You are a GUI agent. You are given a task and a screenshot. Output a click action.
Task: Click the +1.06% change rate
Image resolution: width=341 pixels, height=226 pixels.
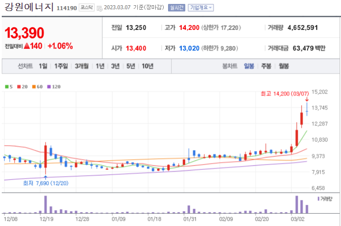tap(60, 46)
